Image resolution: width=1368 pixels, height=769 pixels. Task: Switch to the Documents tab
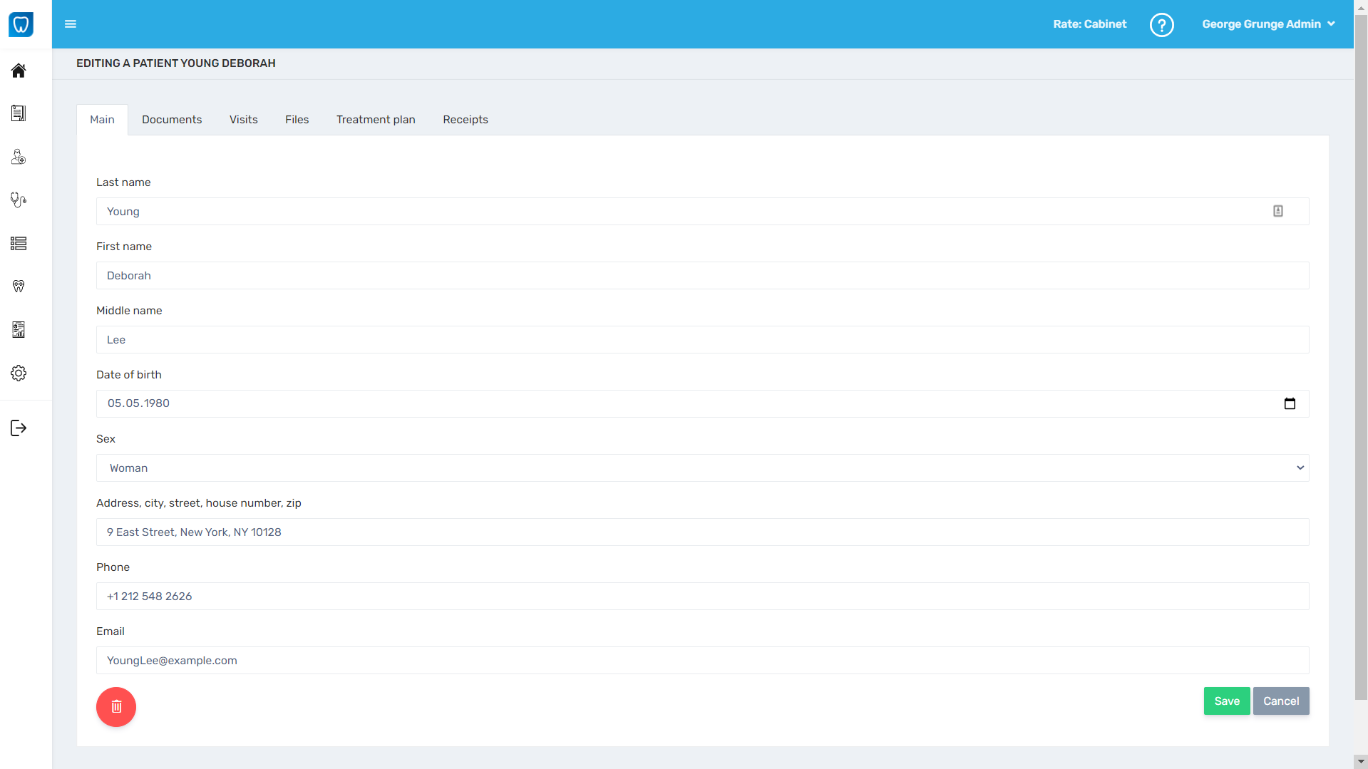pos(172,119)
